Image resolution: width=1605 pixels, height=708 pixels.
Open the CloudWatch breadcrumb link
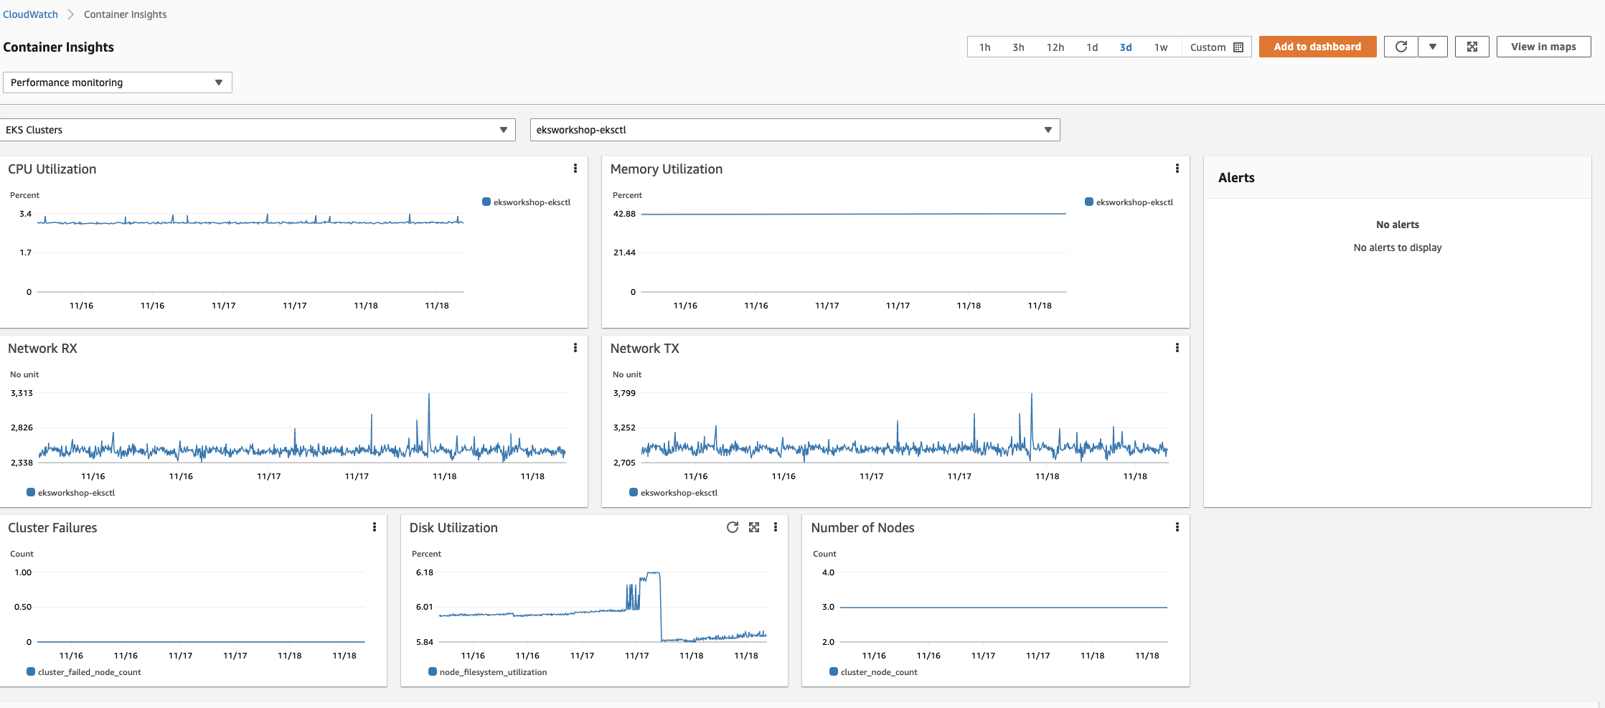(30, 14)
